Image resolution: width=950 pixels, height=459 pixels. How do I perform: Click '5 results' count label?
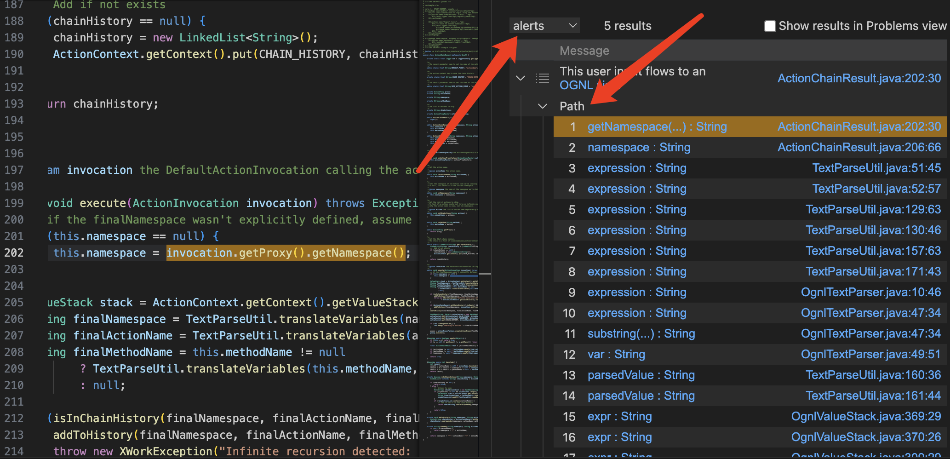pyautogui.click(x=628, y=26)
